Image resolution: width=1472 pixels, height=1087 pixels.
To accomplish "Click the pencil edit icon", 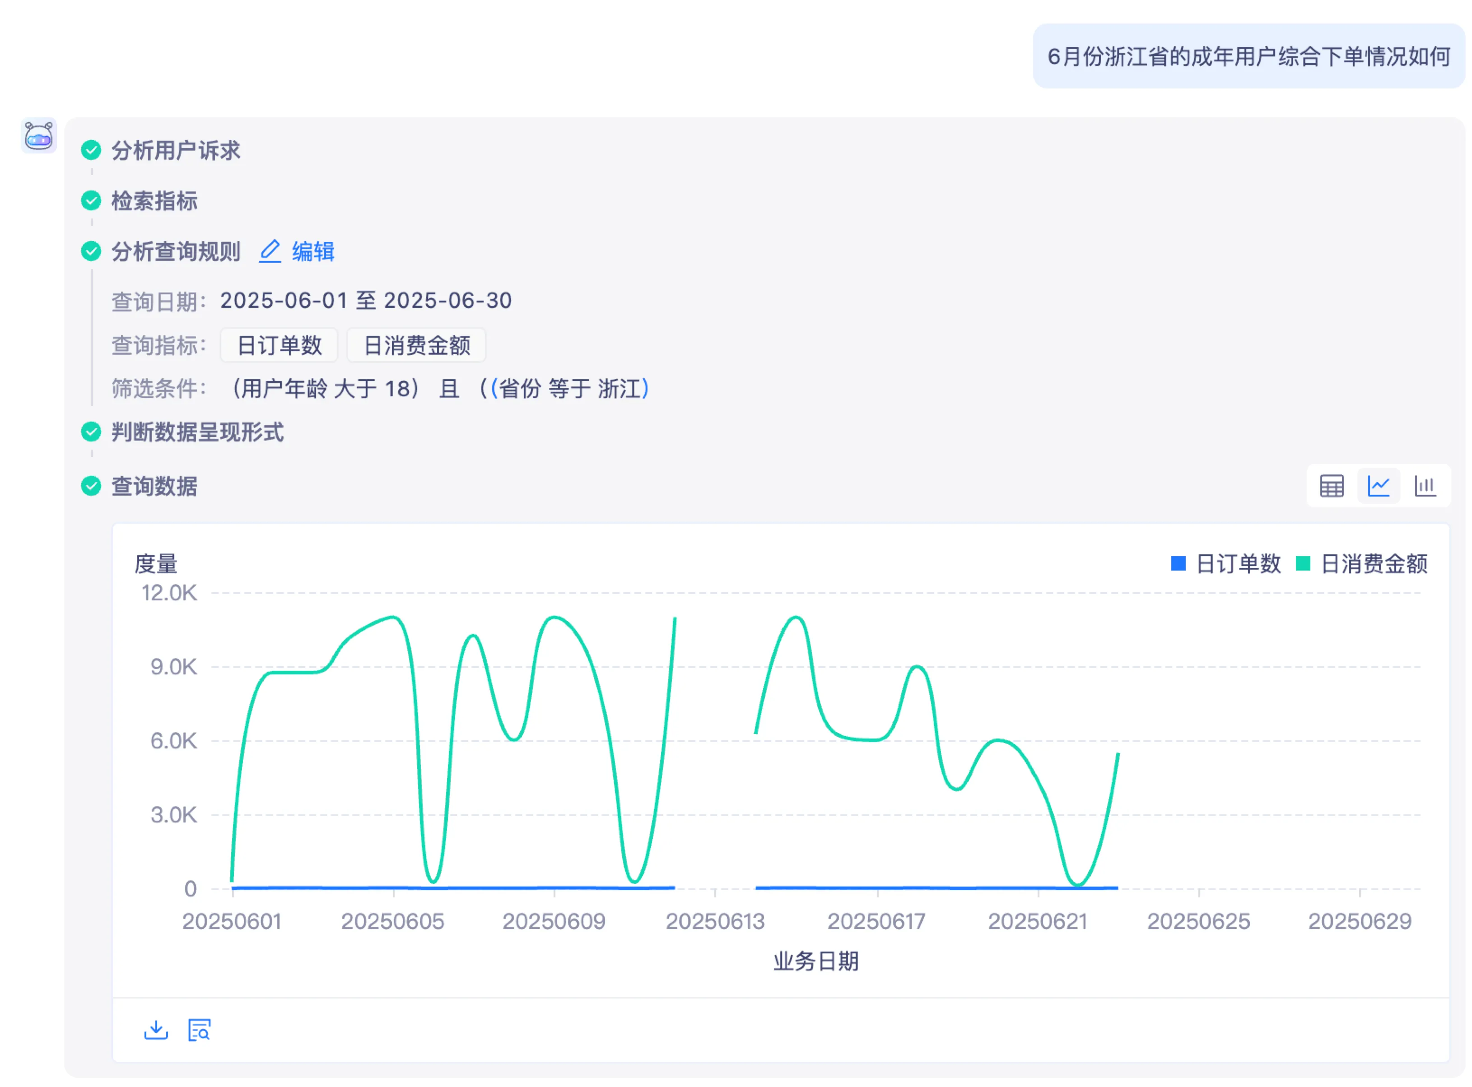I will point(270,251).
